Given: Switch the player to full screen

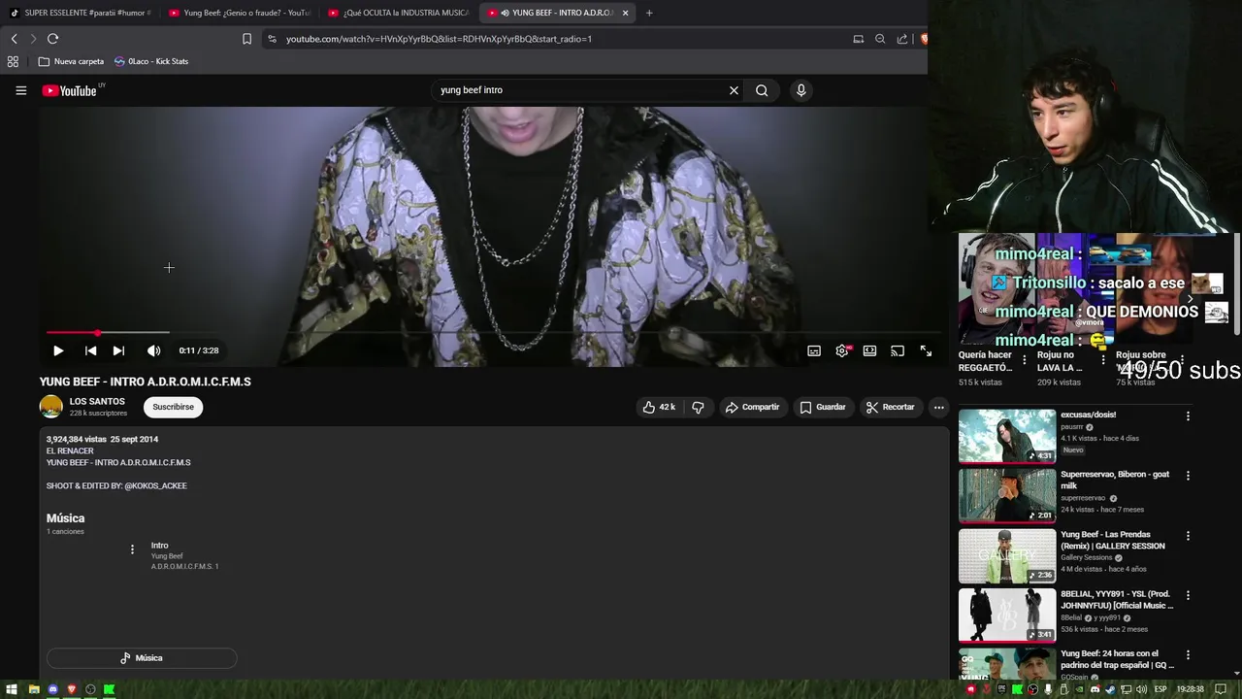Looking at the screenshot, I should coord(926,351).
